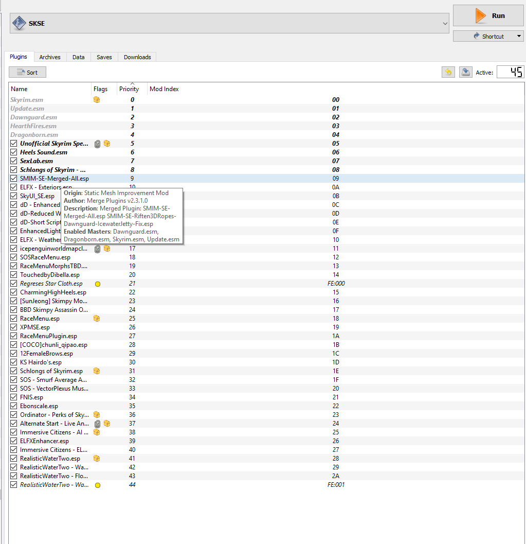Select the 12FemaleBrows.esp row
The height and width of the screenshot is (544, 526).
coord(266,354)
